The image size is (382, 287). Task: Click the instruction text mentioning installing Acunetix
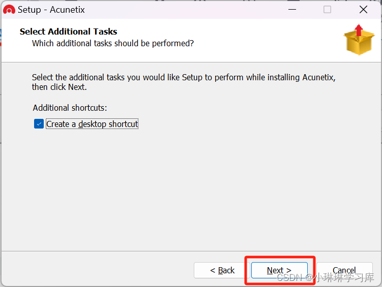click(184, 82)
